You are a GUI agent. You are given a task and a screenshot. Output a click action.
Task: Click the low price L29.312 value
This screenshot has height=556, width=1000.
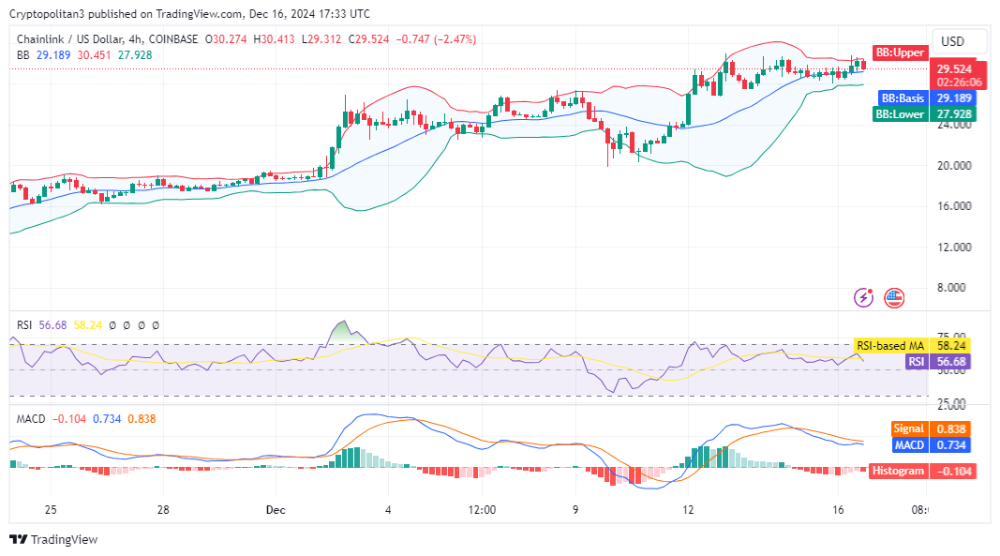click(x=321, y=39)
